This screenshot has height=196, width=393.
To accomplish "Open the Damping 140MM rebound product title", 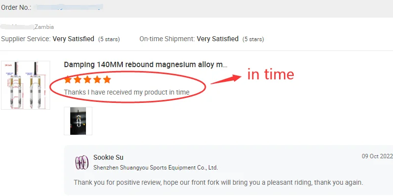I will (146, 65).
